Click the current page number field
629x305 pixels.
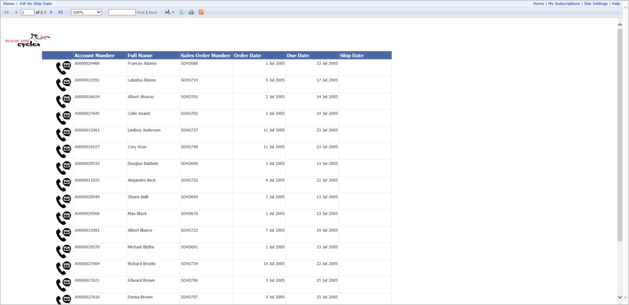[28, 12]
